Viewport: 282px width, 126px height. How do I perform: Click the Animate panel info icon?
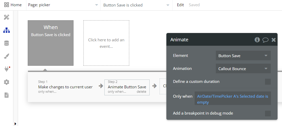coord(257,40)
